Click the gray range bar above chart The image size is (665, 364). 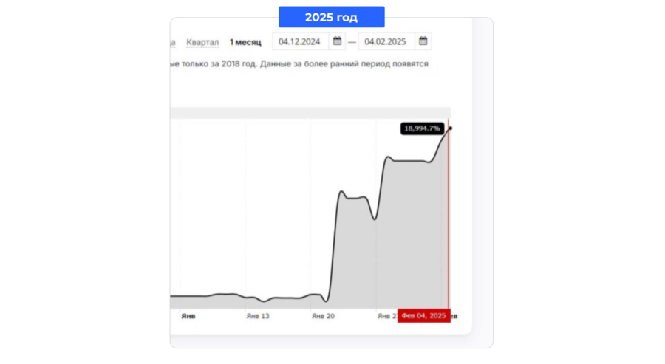(x=310, y=113)
